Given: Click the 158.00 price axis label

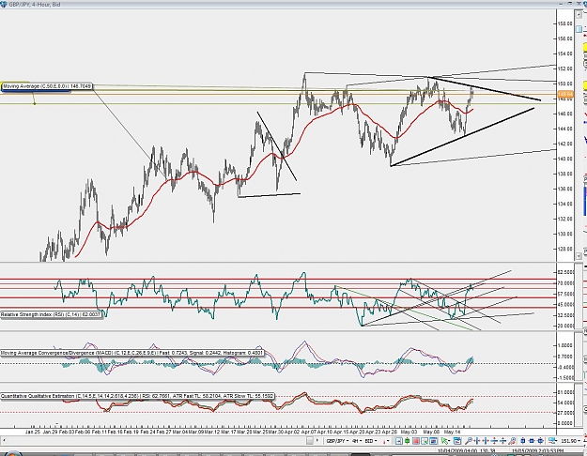Looking at the screenshot, I should (564, 23).
